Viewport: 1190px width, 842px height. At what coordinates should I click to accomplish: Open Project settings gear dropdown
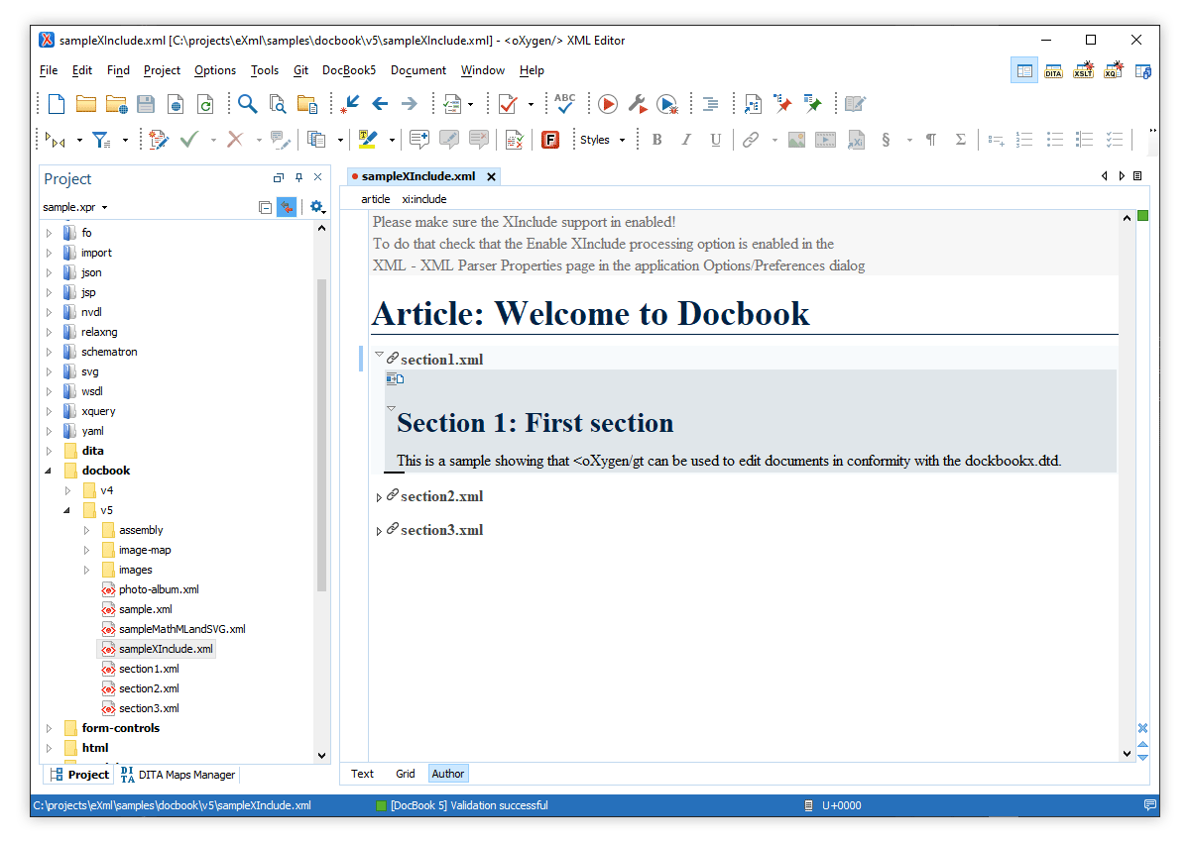317,207
